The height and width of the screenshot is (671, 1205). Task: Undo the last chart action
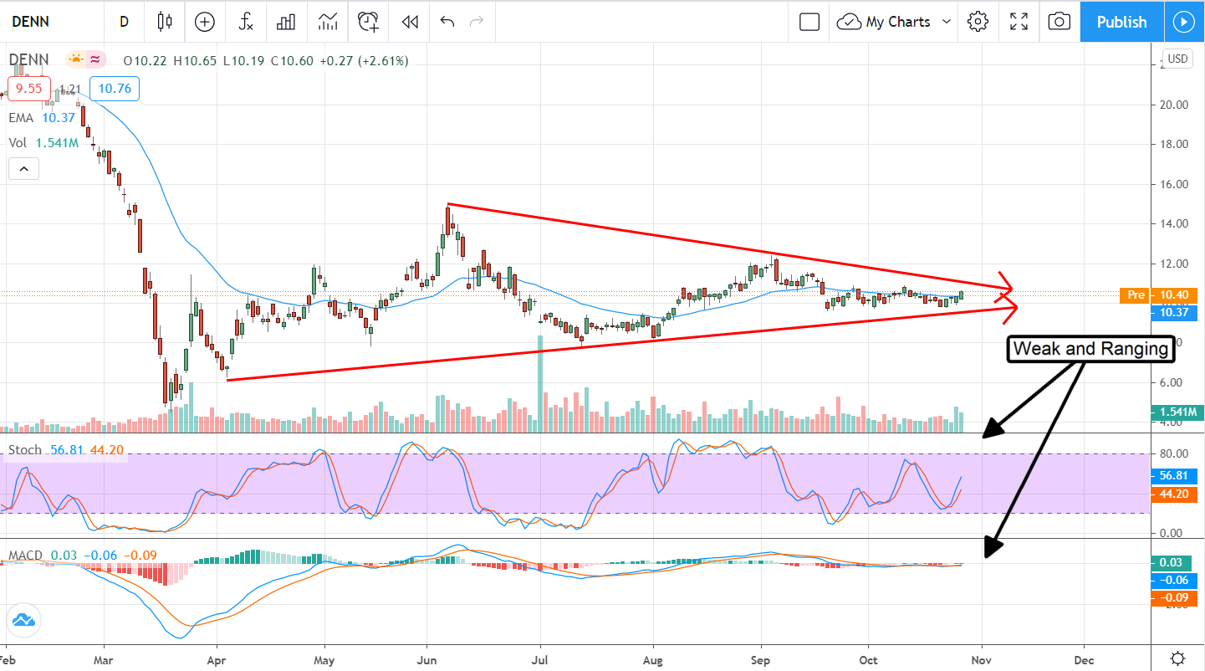click(x=447, y=22)
